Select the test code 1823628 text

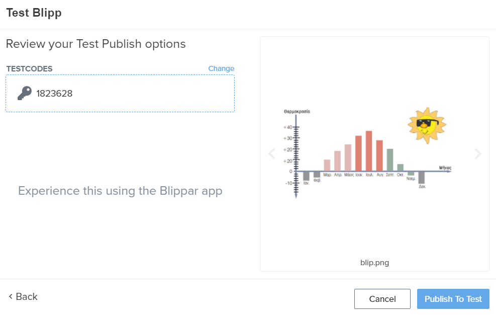[x=54, y=93]
